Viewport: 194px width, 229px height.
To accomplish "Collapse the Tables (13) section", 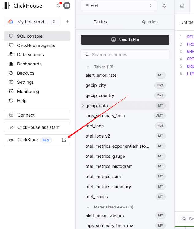I will coord(88,67).
